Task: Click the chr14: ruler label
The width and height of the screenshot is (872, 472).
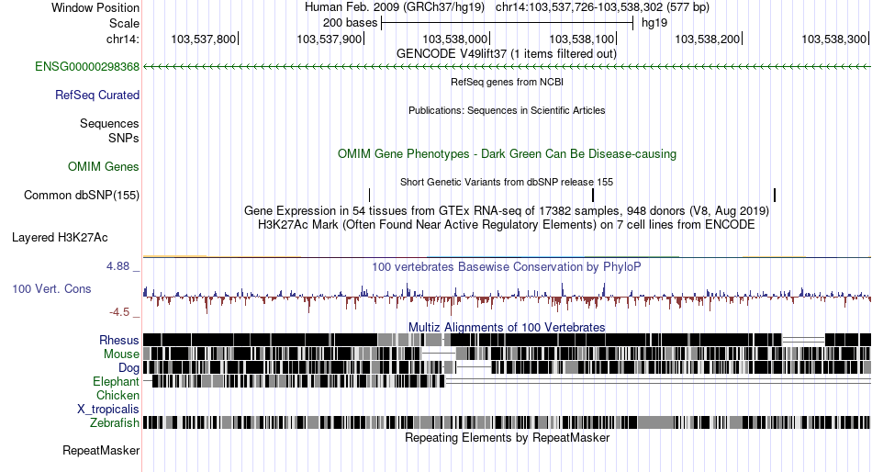Action: point(123,39)
